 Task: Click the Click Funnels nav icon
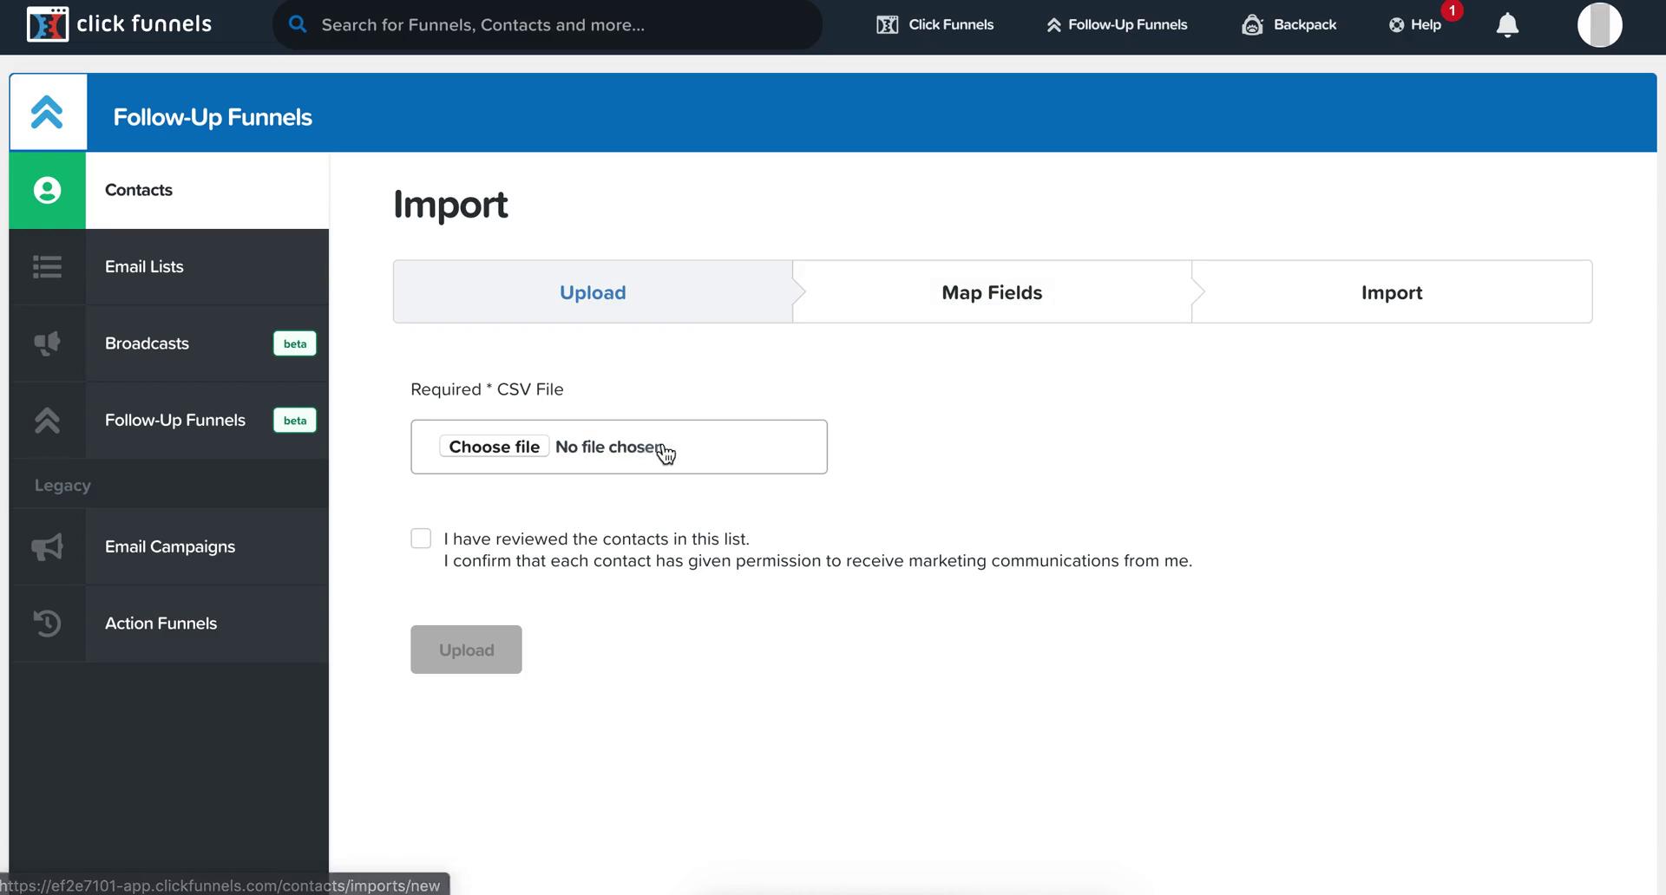click(x=887, y=24)
